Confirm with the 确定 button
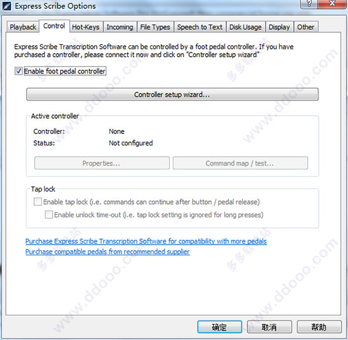348x340 pixels. [220, 327]
